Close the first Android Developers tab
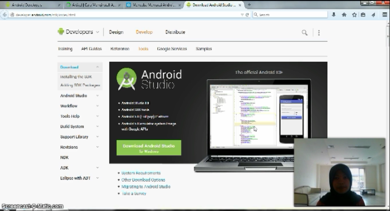 click(59, 5)
